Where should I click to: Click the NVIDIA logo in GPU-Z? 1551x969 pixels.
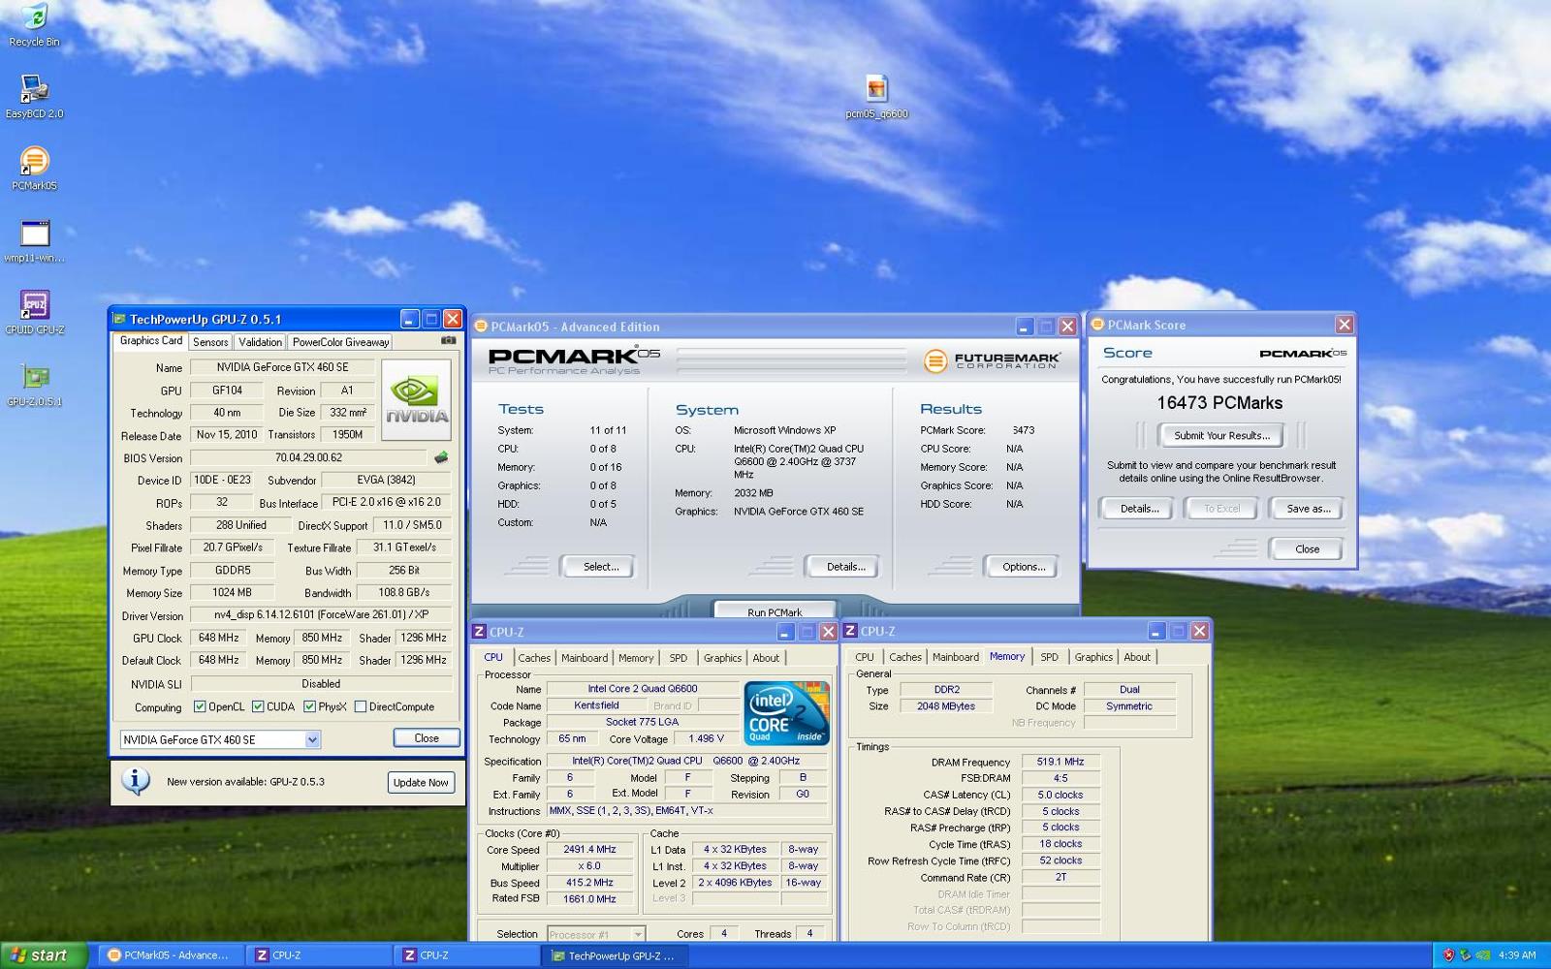pyautogui.click(x=417, y=398)
